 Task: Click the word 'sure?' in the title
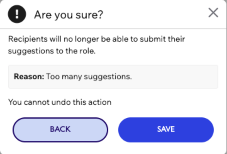pos(89,15)
